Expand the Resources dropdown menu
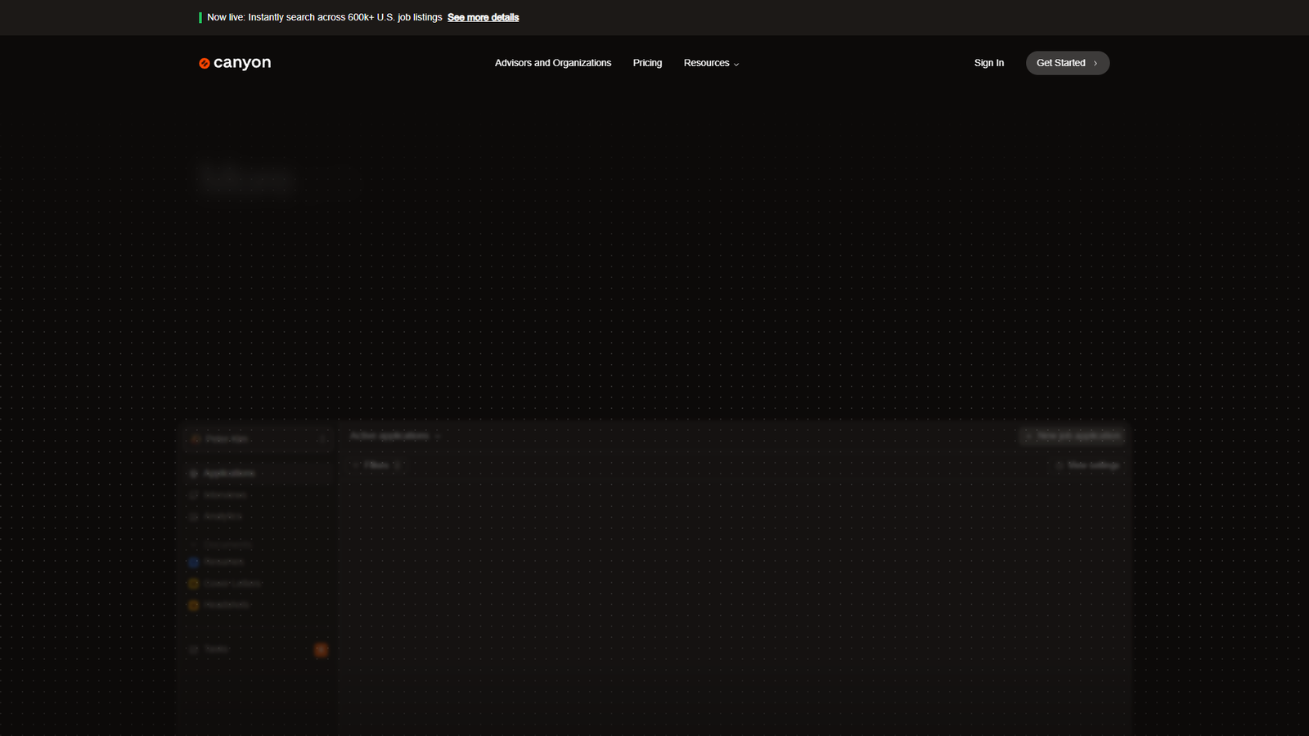The image size is (1309, 736). [x=711, y=63]
